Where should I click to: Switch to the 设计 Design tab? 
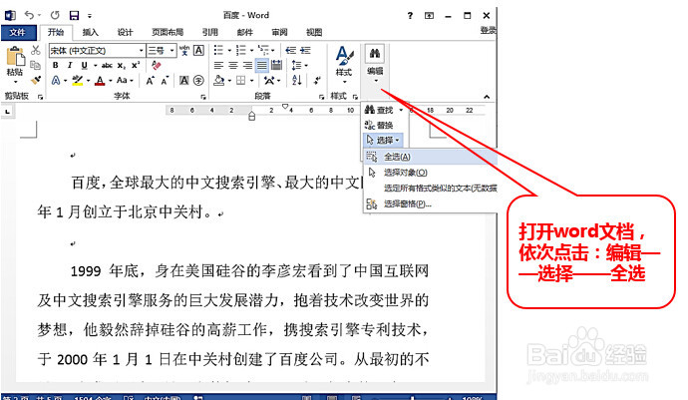point(125,32)
